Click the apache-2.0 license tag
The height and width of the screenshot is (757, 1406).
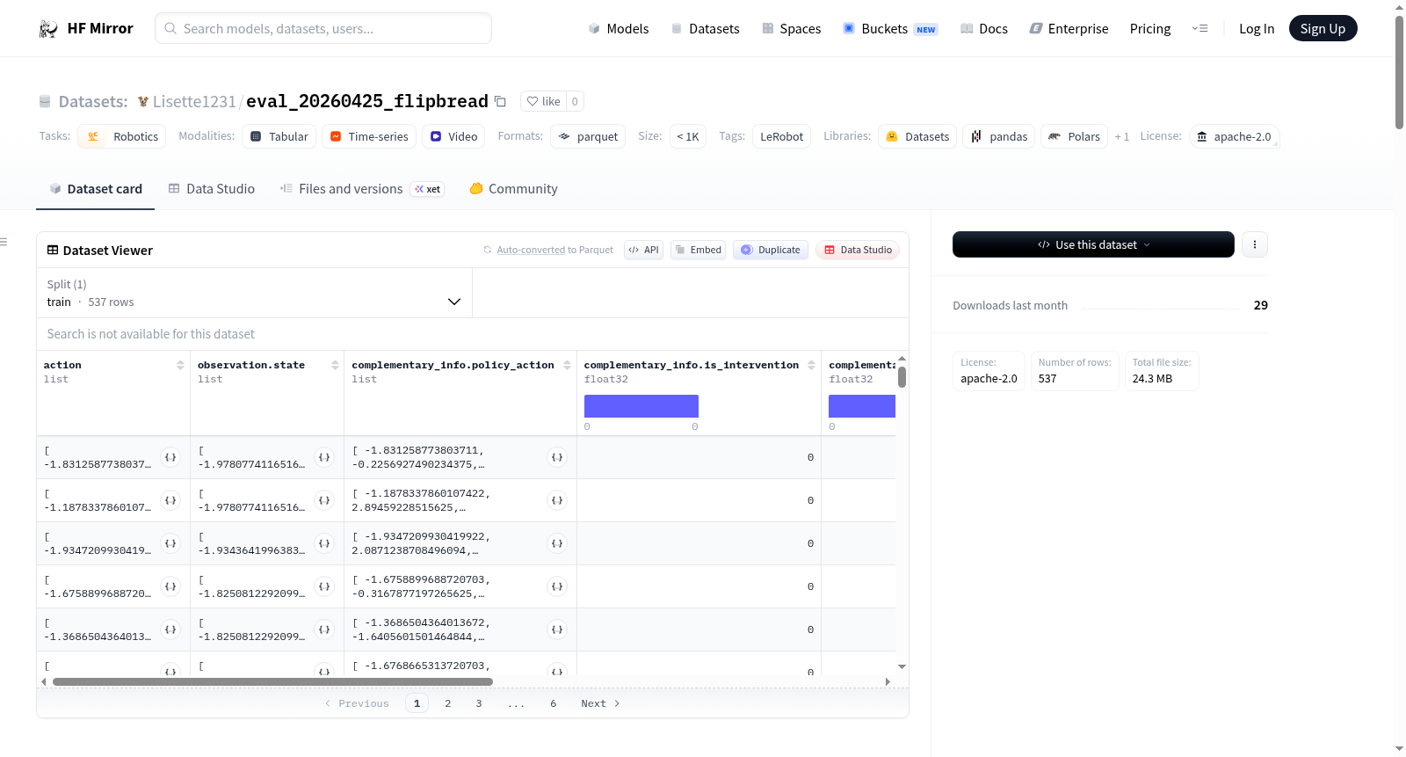coord(1234,136)
